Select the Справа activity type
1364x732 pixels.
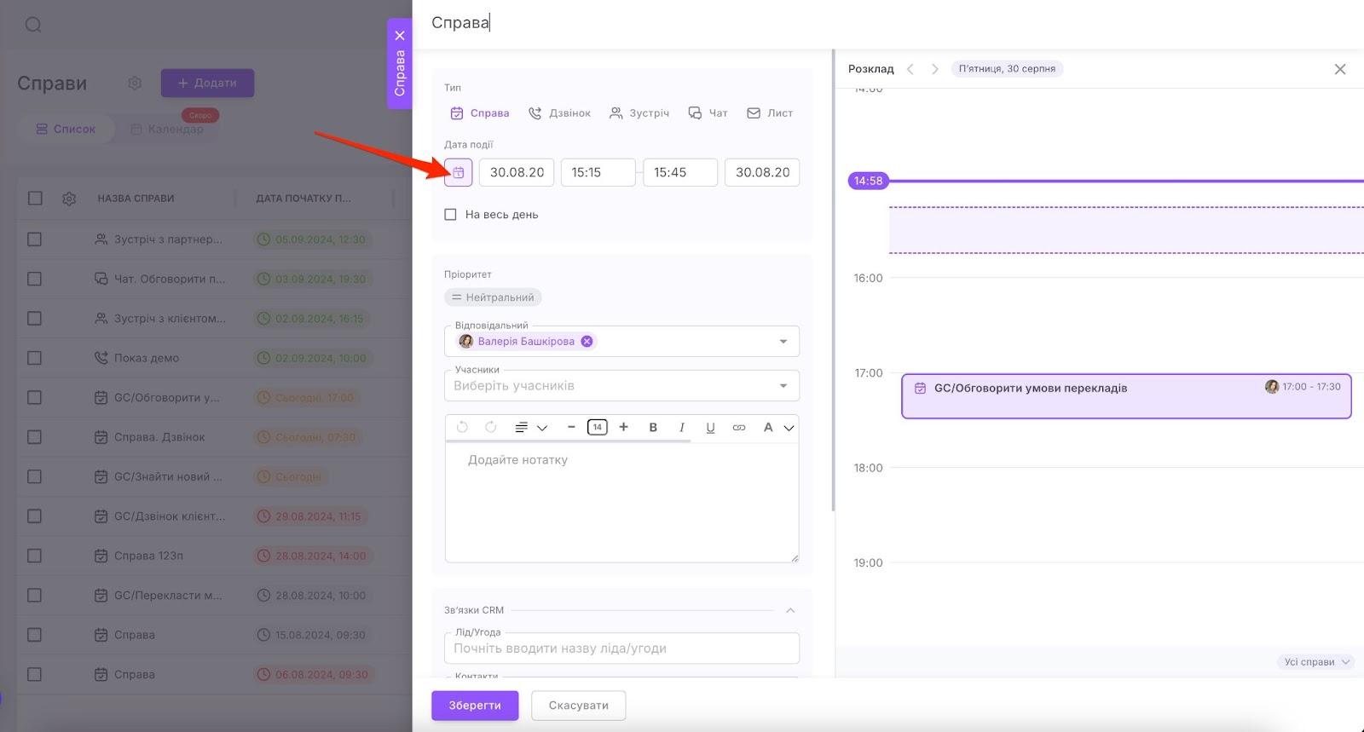[x=480, y=112]
